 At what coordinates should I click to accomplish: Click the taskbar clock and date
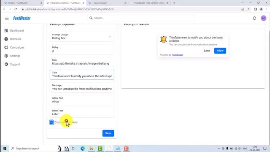click(255, 148)
